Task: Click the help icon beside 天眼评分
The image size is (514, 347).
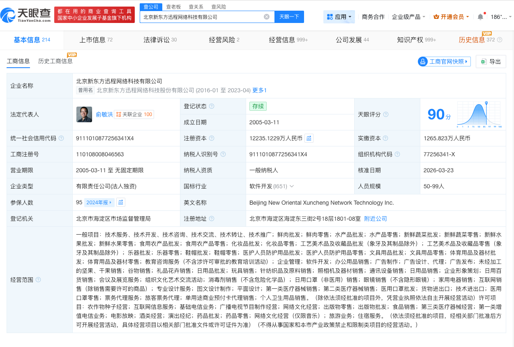Action: point(386,114)
